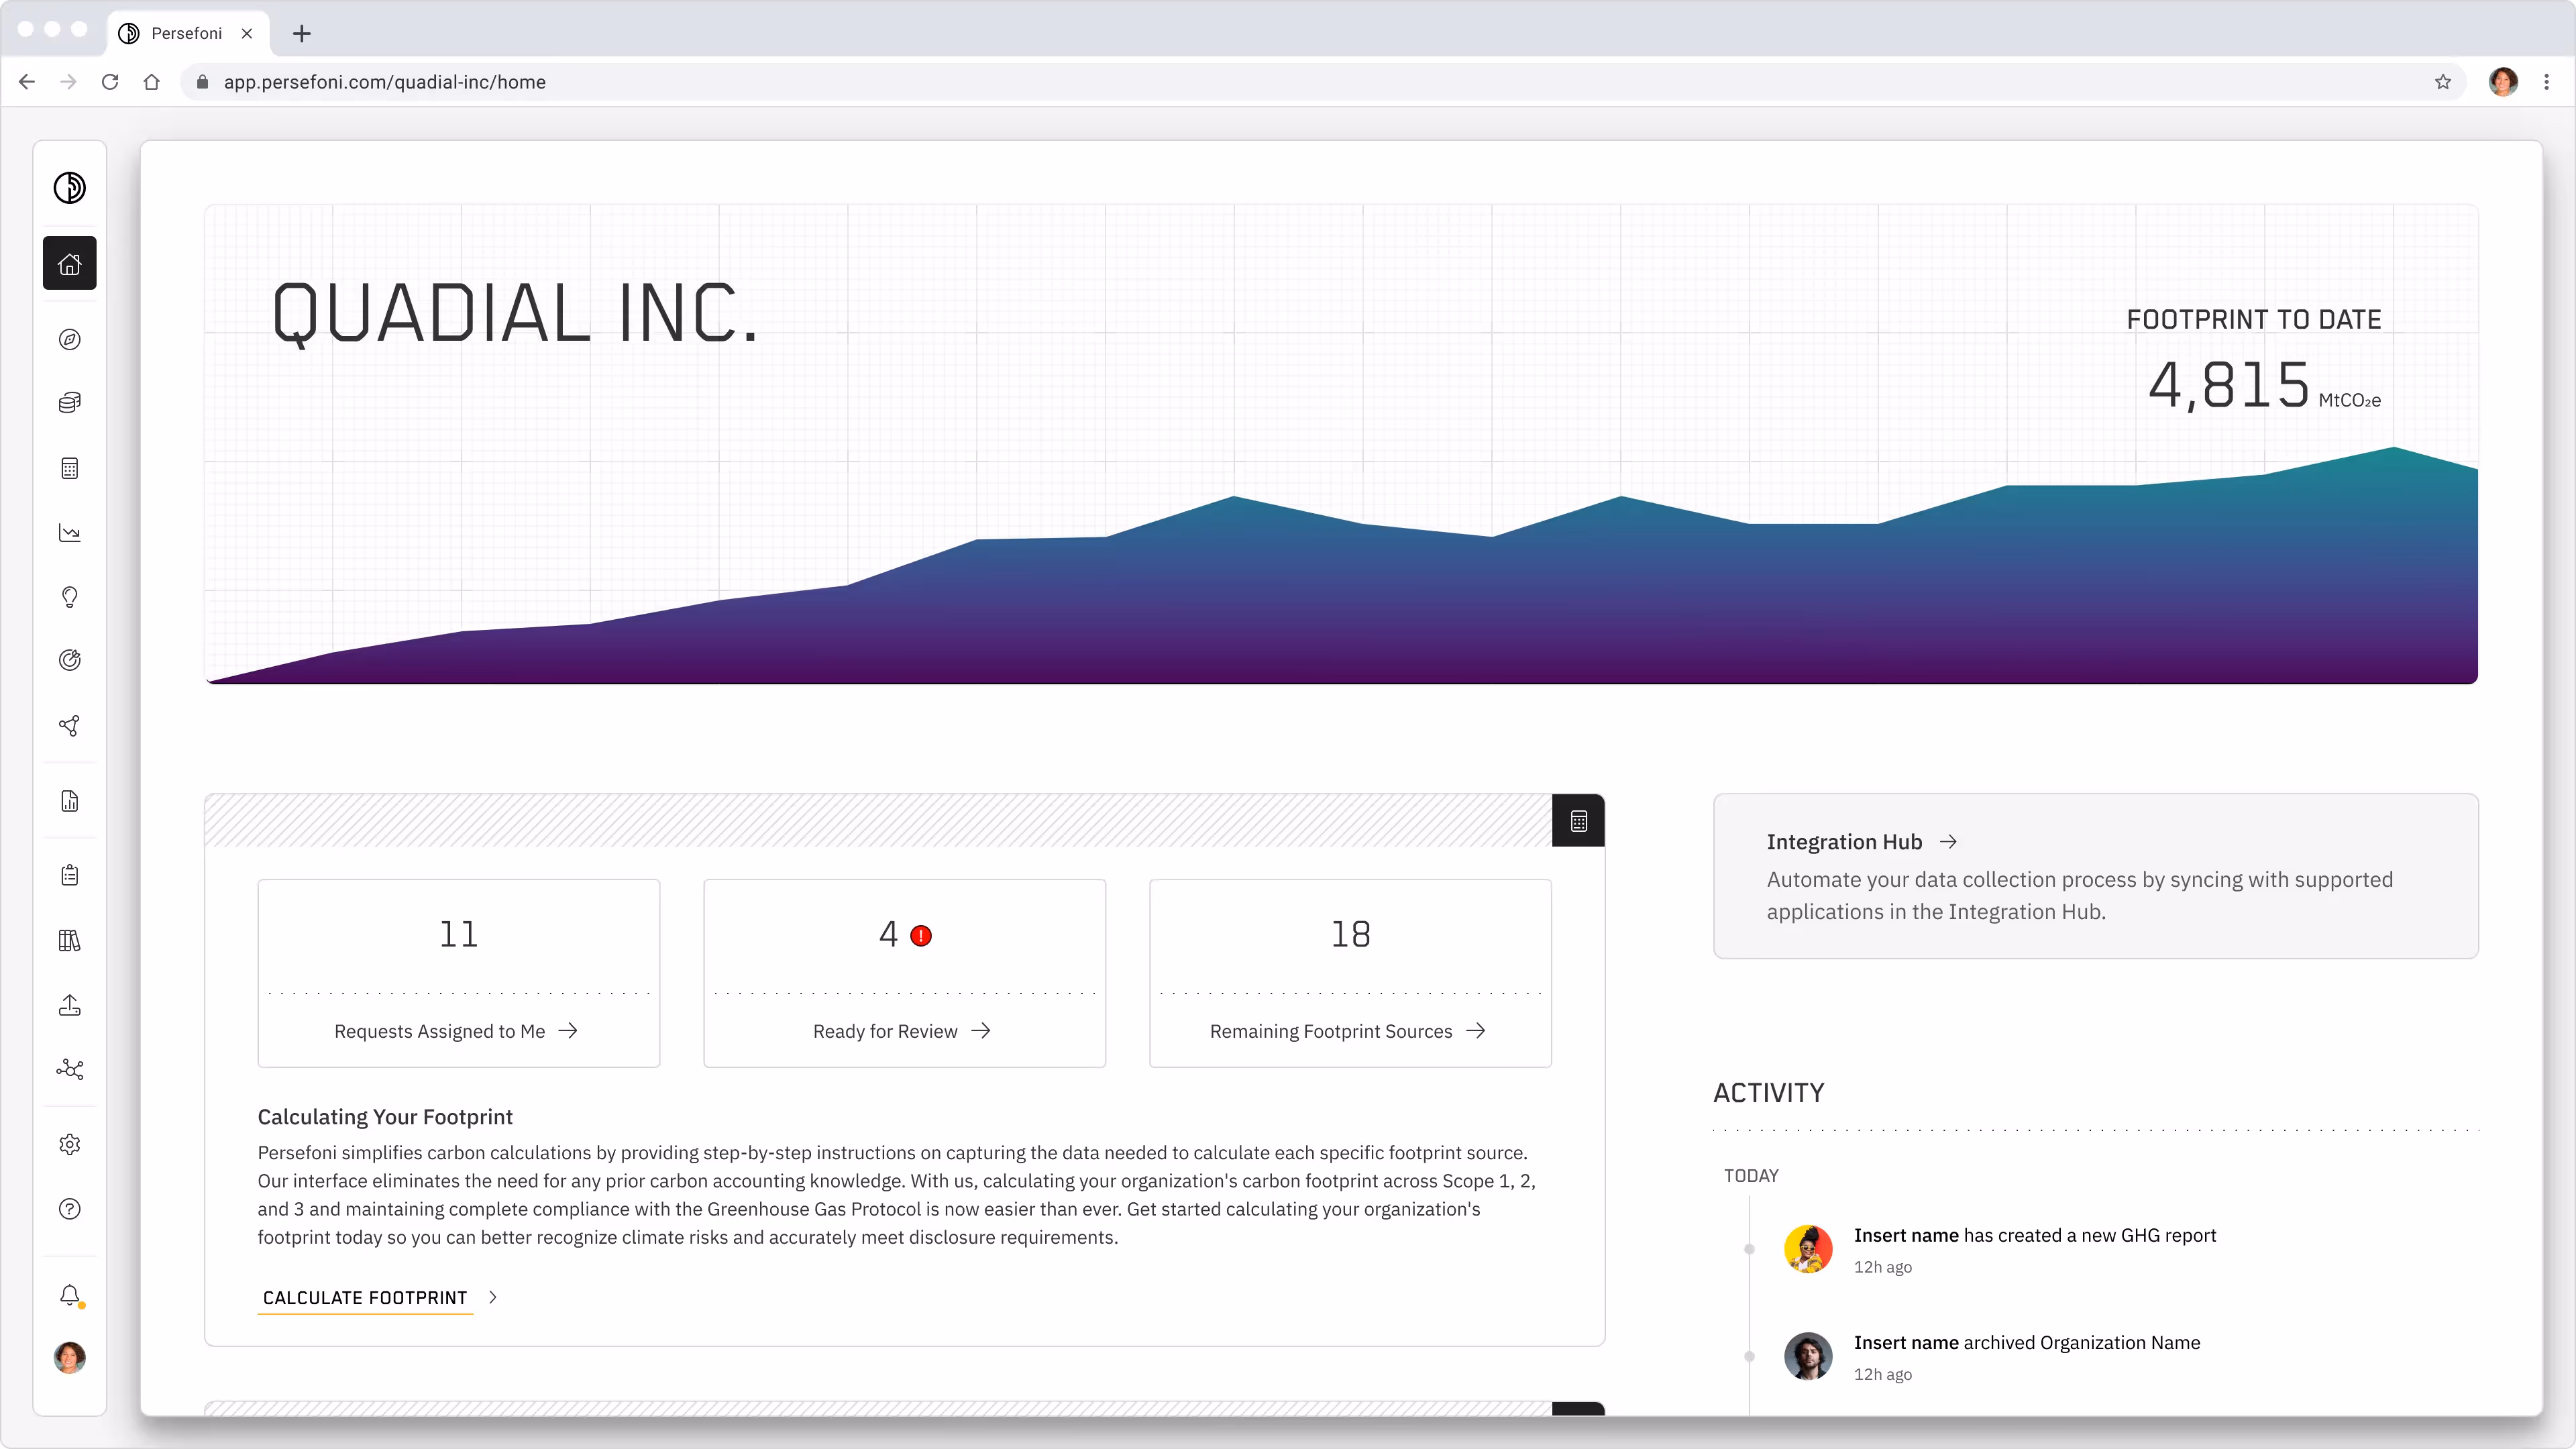Open a new browser tab
The width and height of the screenshot is (2576, 1449).
(x=302, y=33)
